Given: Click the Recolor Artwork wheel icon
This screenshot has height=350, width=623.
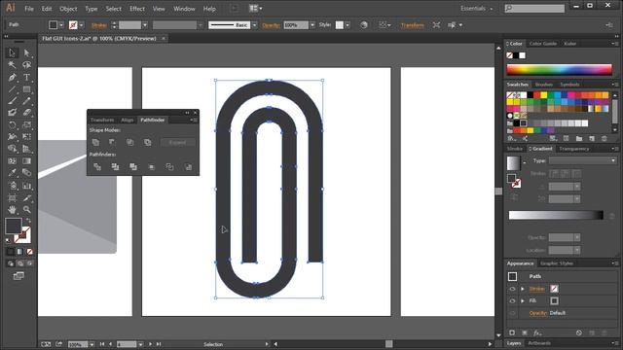Looking at the screenshot, I should pyautogui.click(x=363, y=25).
